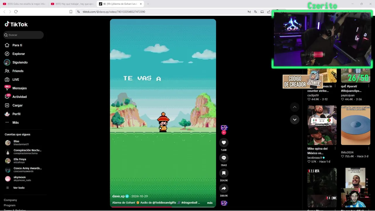This screenshot has width=375, height=211.
Task: Switch to first YouTube tab about Goku
Action: point(24,4)
